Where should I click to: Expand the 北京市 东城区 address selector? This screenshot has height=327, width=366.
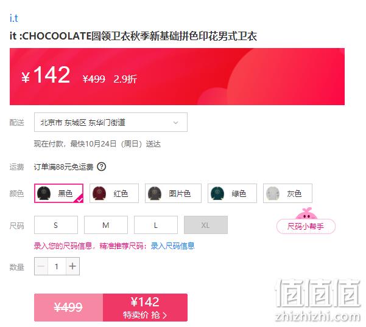click(111, 122)
